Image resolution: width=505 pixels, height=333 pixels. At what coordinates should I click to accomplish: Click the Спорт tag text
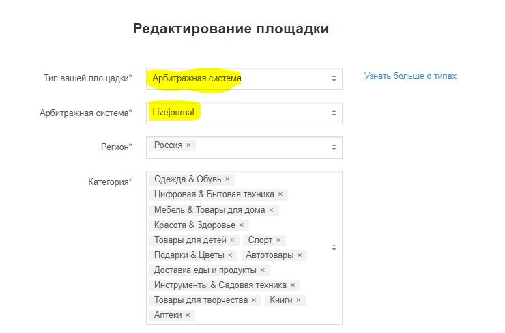coord(260,240)
